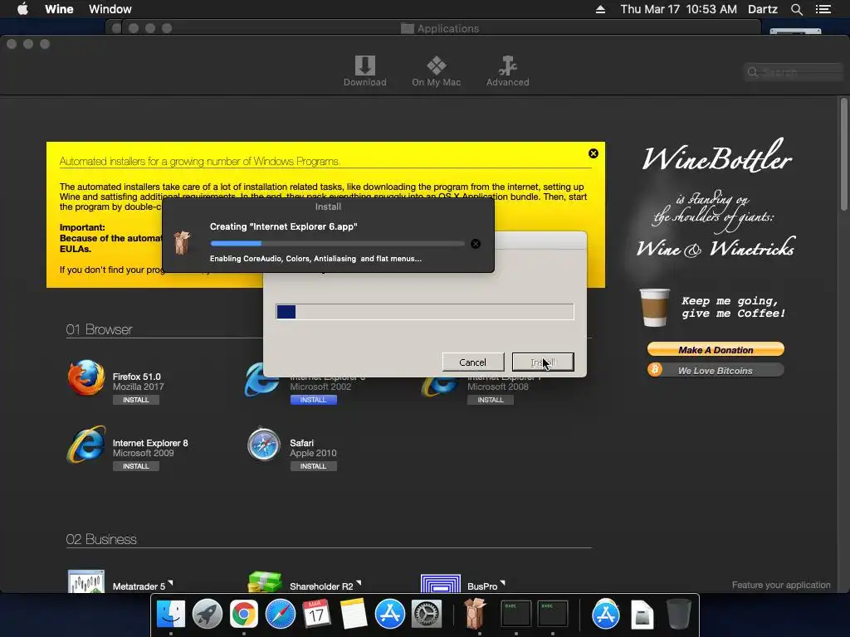Click the Firefox 51.0 icon

(86, 377)
